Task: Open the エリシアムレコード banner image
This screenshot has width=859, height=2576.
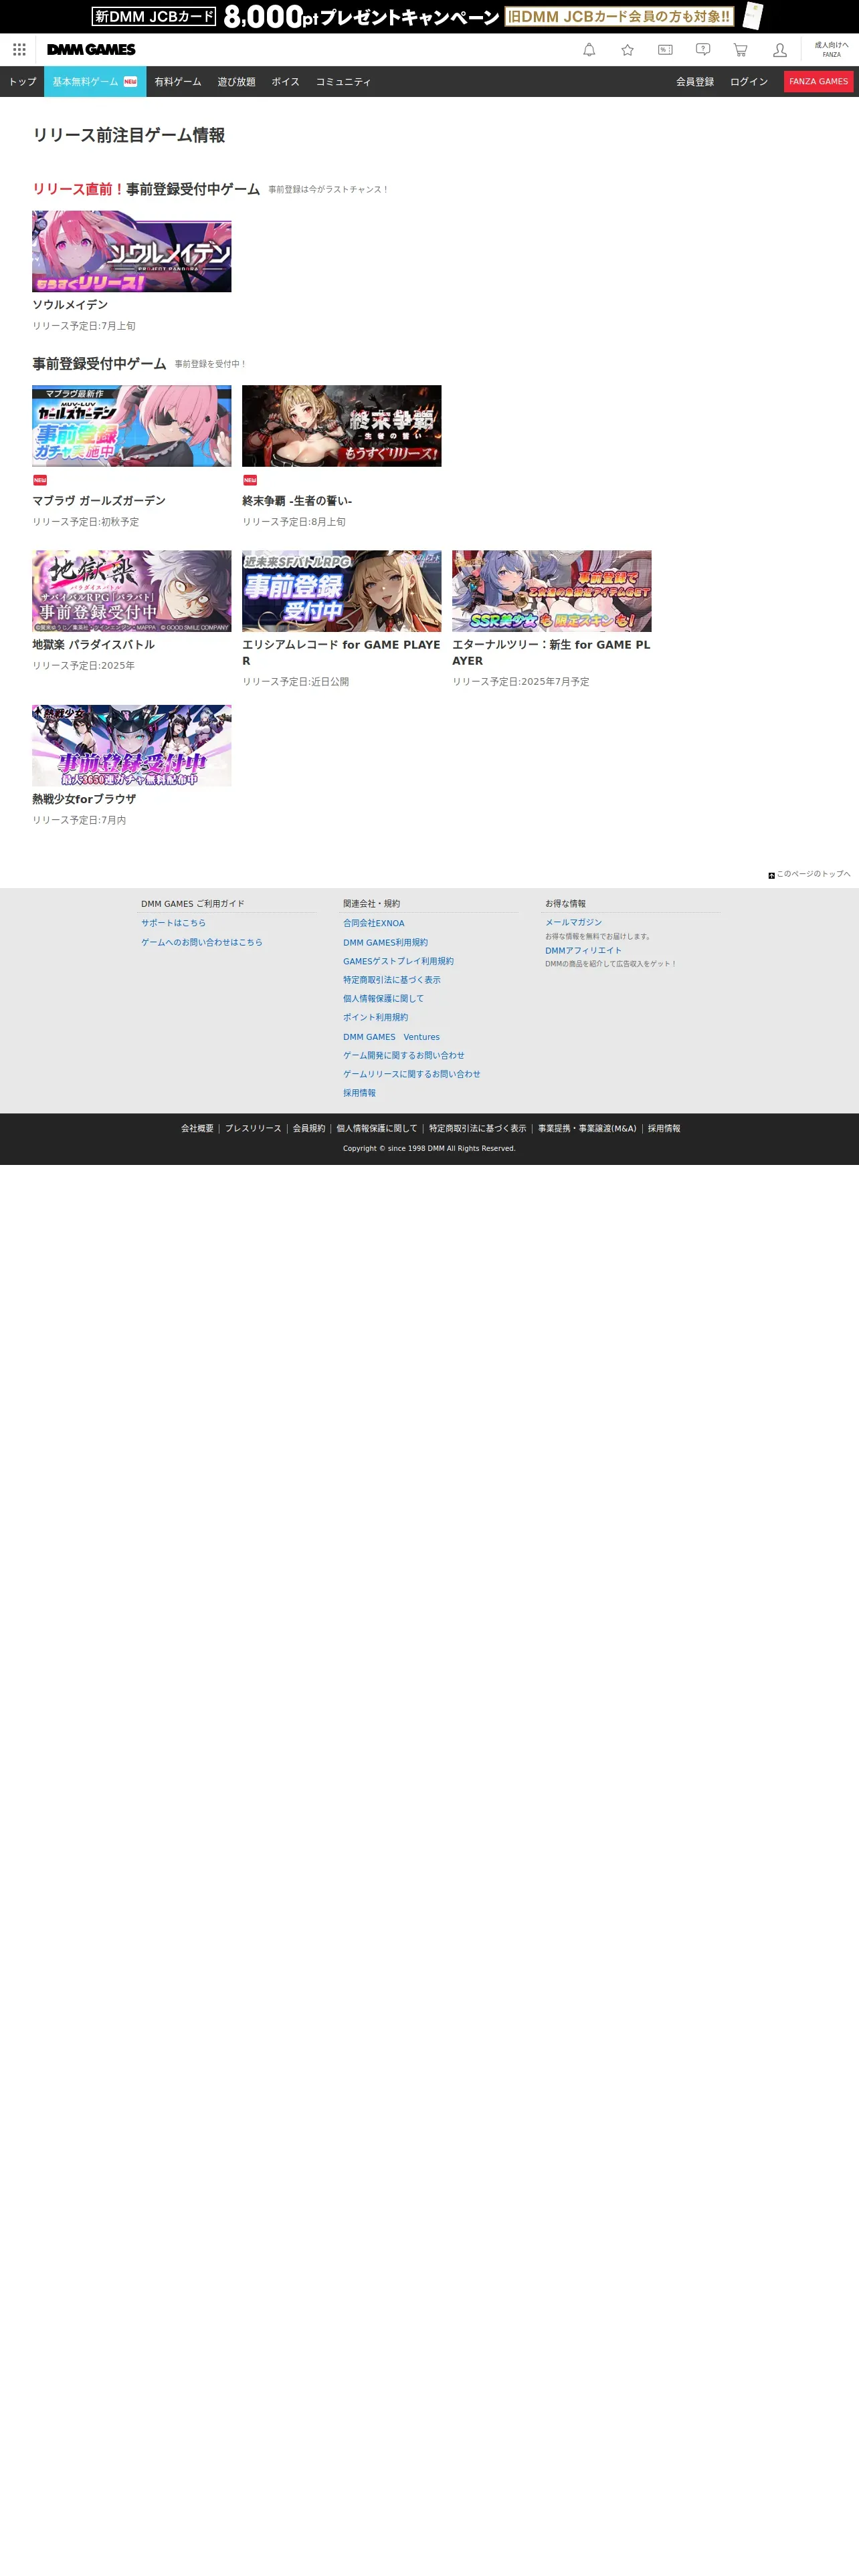Action: [x=342, y=591]
